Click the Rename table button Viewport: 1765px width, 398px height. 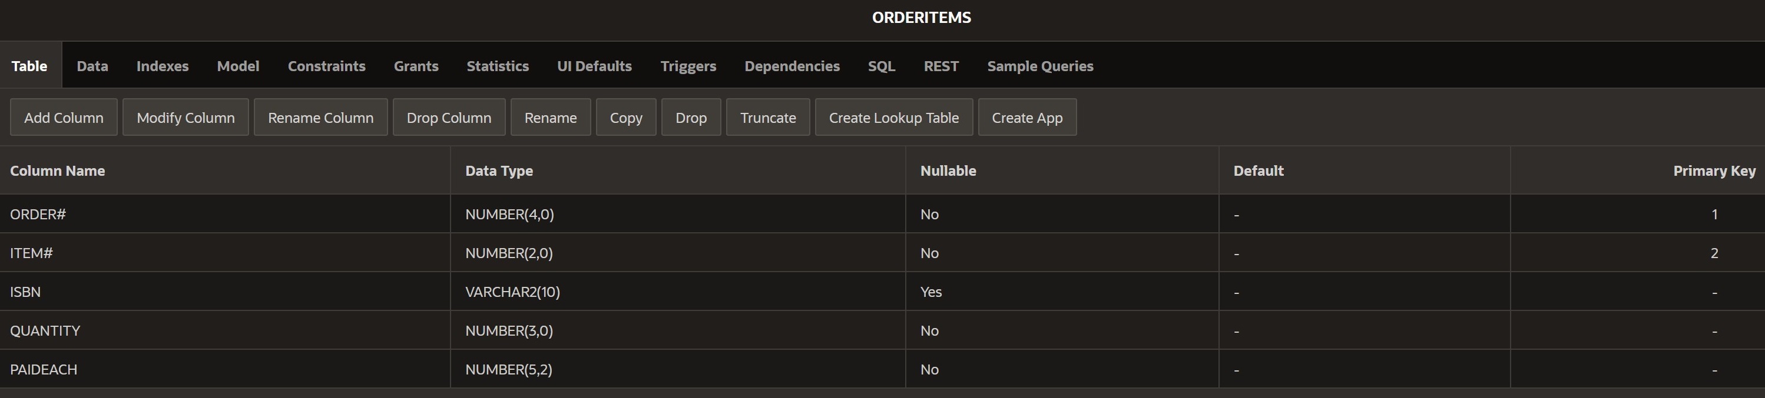[x=550, y=118]
